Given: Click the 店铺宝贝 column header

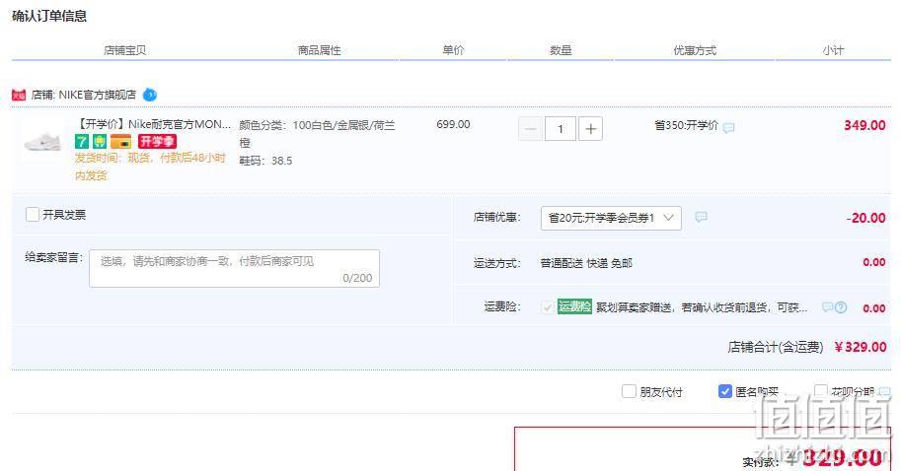Looking at the screenshot, I should click(124, 50).
